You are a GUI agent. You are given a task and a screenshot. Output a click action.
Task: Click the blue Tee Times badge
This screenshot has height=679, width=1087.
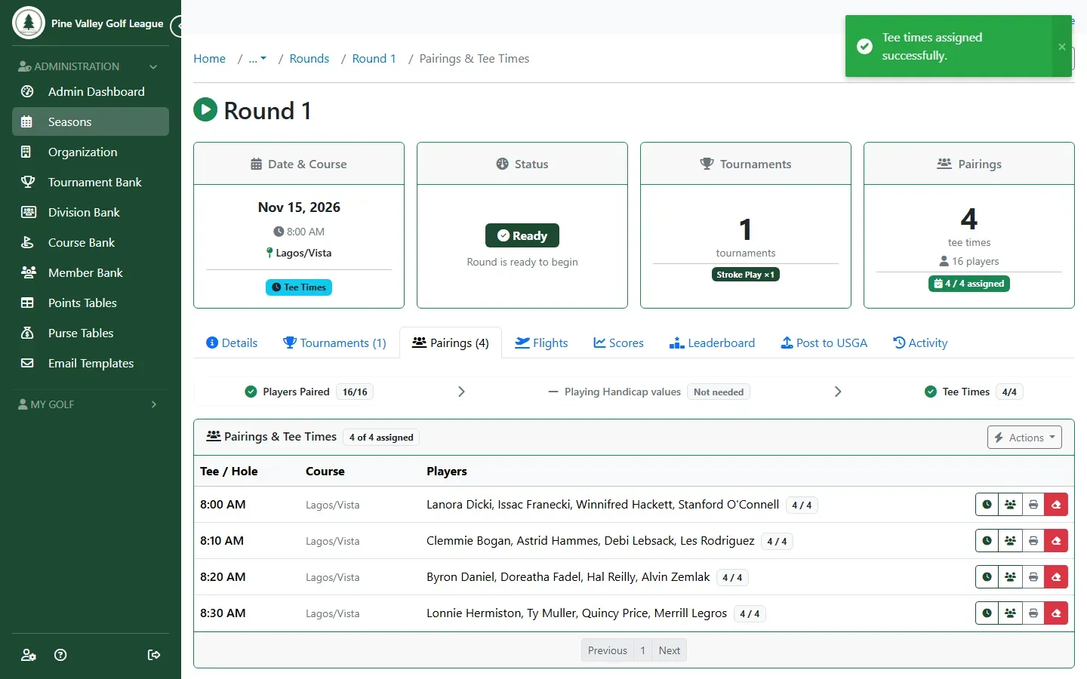299,287
